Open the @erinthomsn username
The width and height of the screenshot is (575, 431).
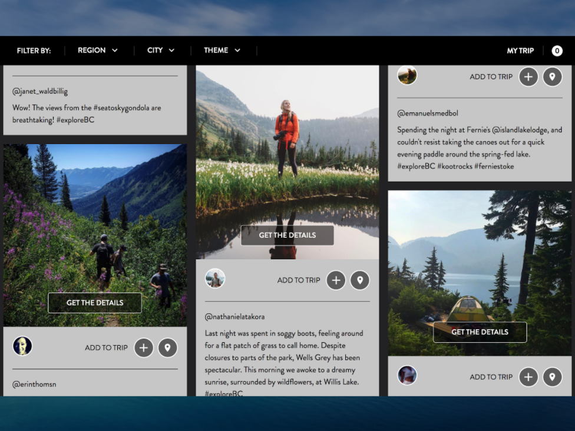34,384
